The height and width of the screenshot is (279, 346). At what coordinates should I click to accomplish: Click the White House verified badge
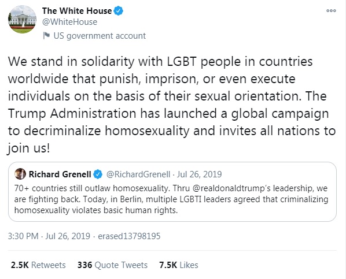click(x=118, y=11)
